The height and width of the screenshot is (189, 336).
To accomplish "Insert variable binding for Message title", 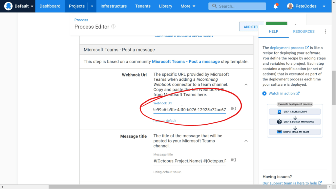I will click(x=233, y=160).
